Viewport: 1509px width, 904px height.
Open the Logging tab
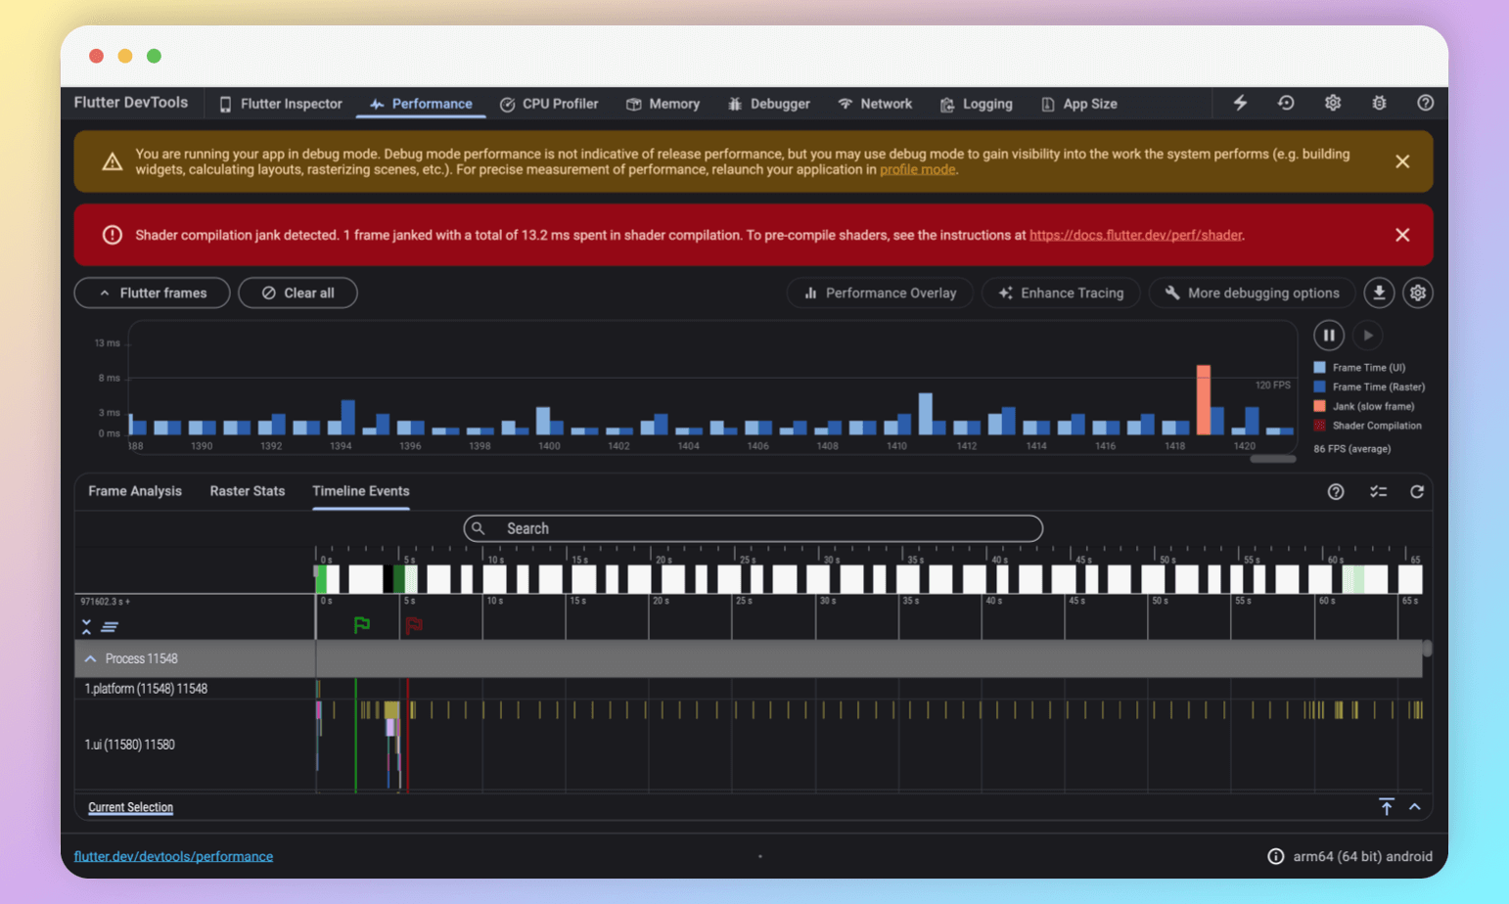click(976, 104)
